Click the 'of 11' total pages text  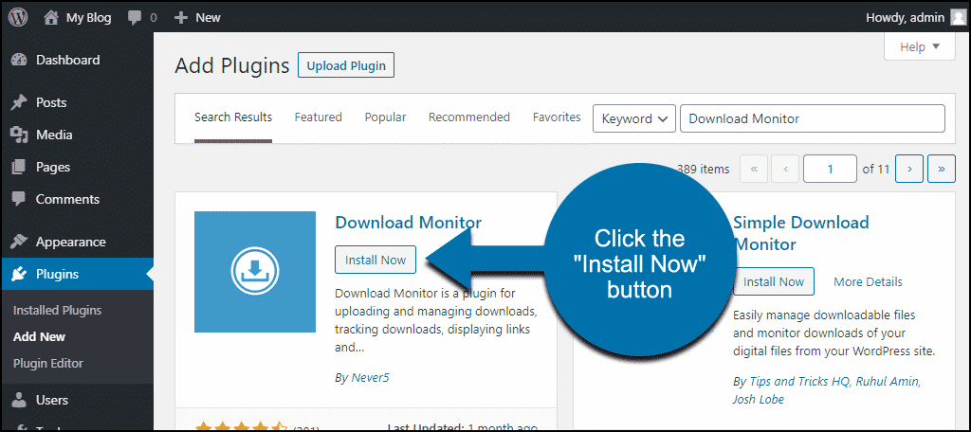(875, 169)
